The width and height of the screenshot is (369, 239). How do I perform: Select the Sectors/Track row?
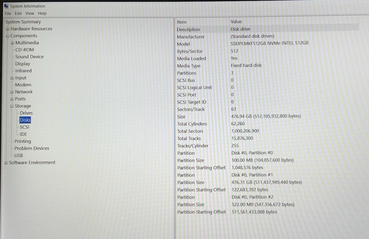coord(267,109)
